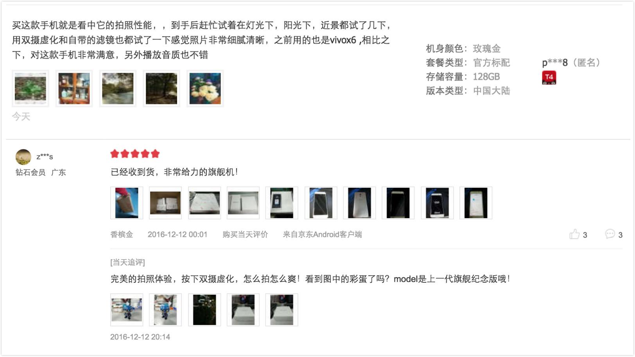The width and height of the screenshot is (635, 357).
Task: Open the dark night scene follow-up photo
Action: click(x=204, y=310)
